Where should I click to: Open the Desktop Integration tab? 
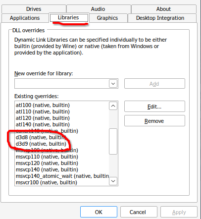pos(160,18)
